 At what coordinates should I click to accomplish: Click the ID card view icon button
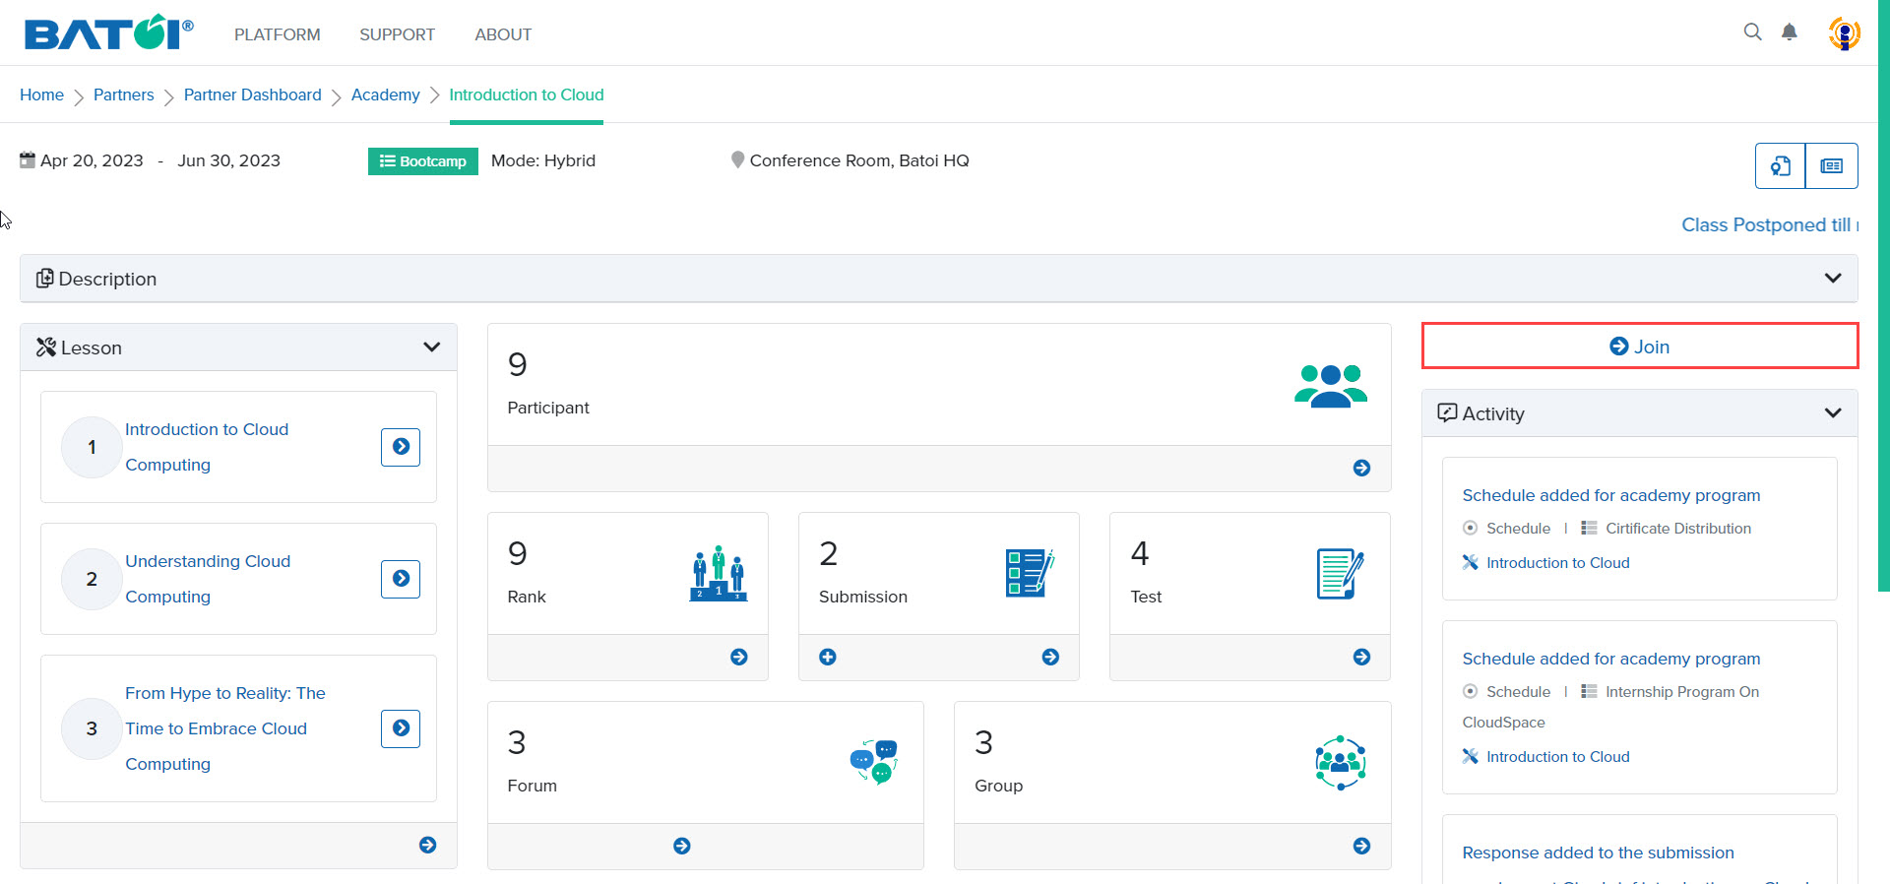pyautogui.click(x=1832, y=165)
